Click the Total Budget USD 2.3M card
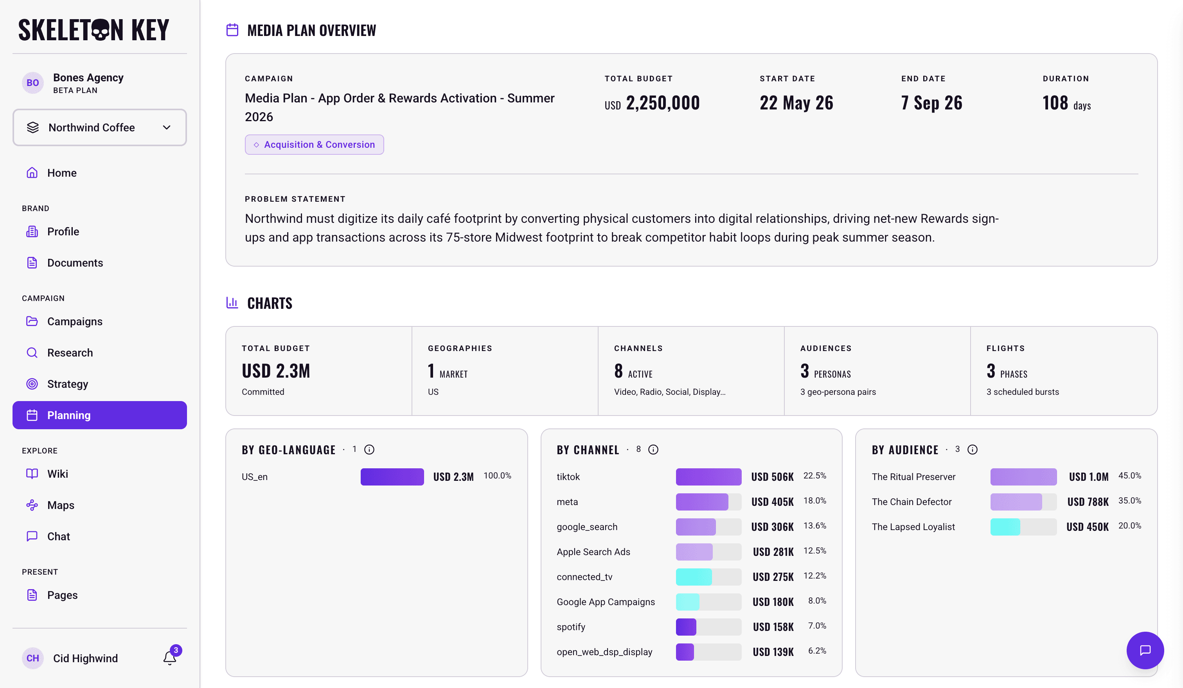Screen dimensions: 1183x688 tap(319, 371)
